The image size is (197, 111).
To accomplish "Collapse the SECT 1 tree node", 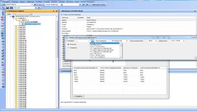I will coord(17,20).
